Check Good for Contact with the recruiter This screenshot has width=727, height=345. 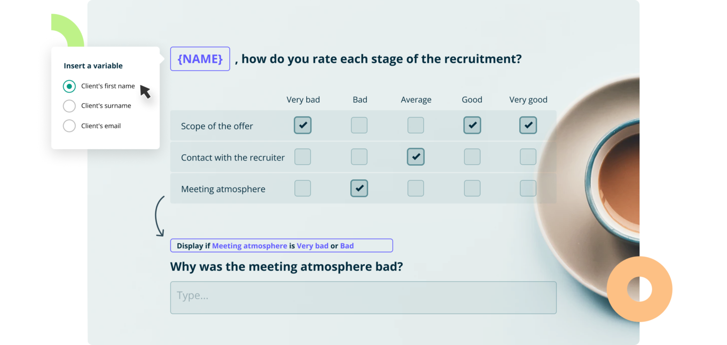pos(472,157)
